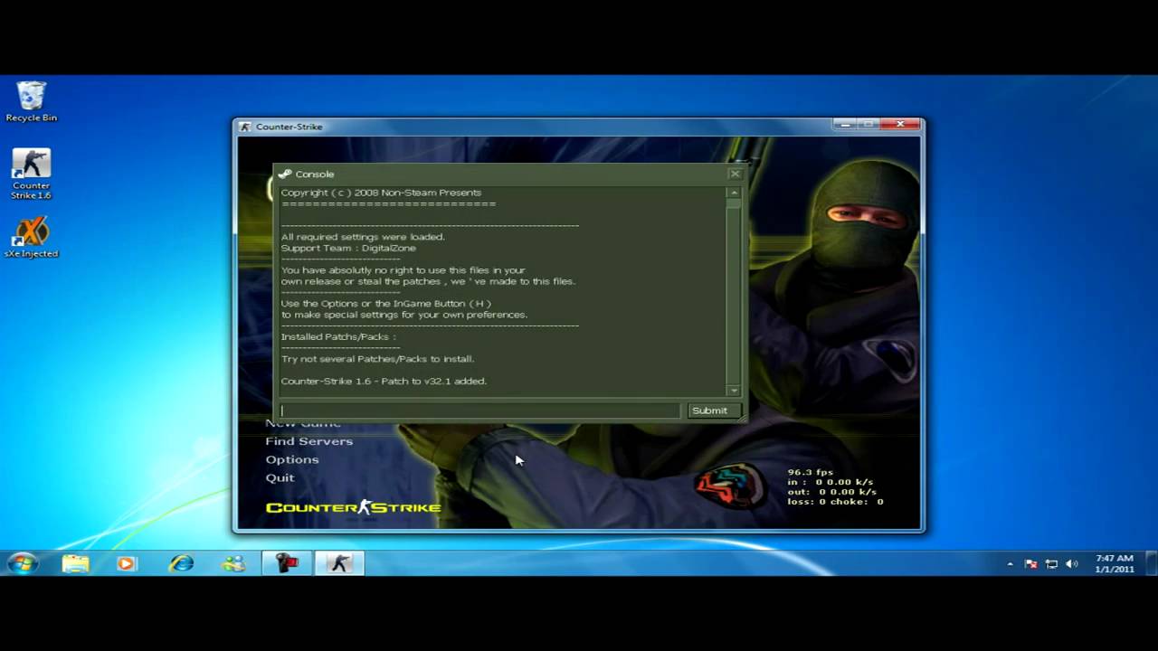Click the colorful spray logo emblem

[x=729, y=486]
